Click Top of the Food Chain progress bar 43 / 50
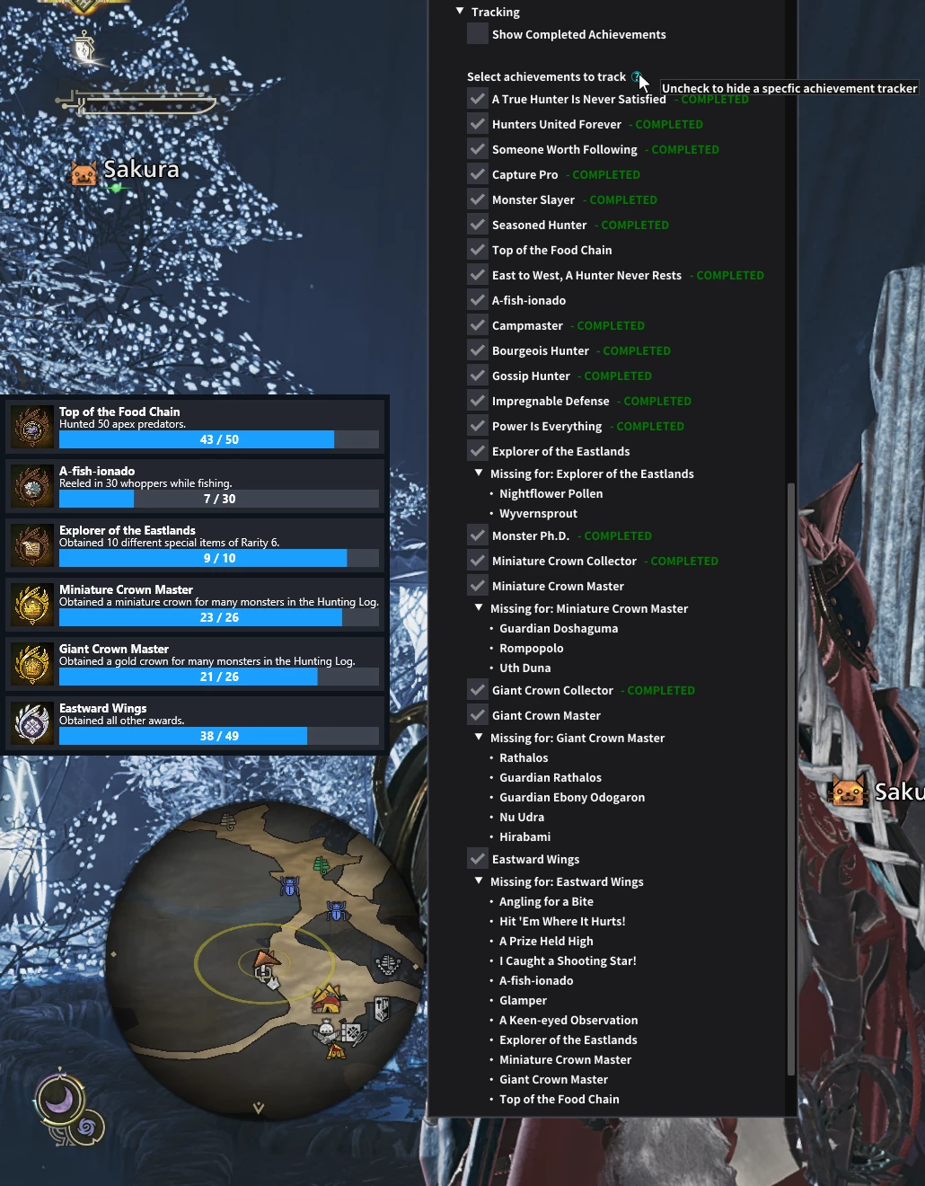This screenshot has width=925, height=1186. pyautogui.click(x=219, y=439)
